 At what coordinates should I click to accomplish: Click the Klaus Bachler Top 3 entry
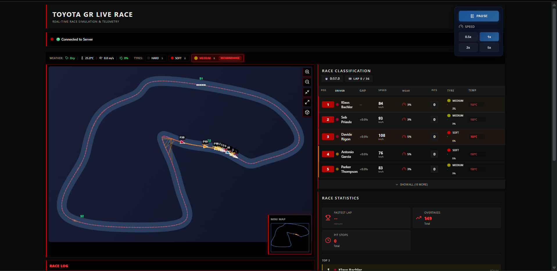click(x=412, y=268)
